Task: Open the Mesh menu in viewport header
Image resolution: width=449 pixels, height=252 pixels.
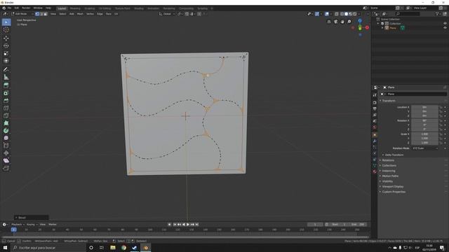Action: 80,14
